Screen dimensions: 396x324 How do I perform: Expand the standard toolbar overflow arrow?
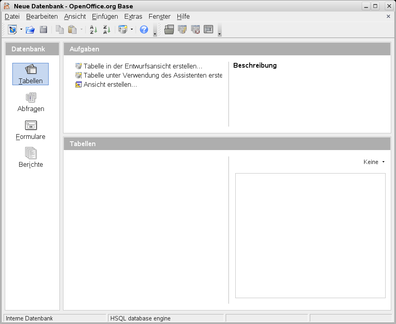tap(155, 32)
